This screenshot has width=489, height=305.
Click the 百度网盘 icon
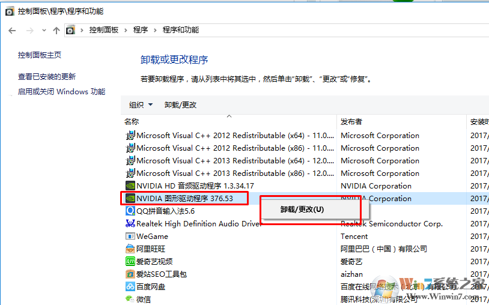130,286
